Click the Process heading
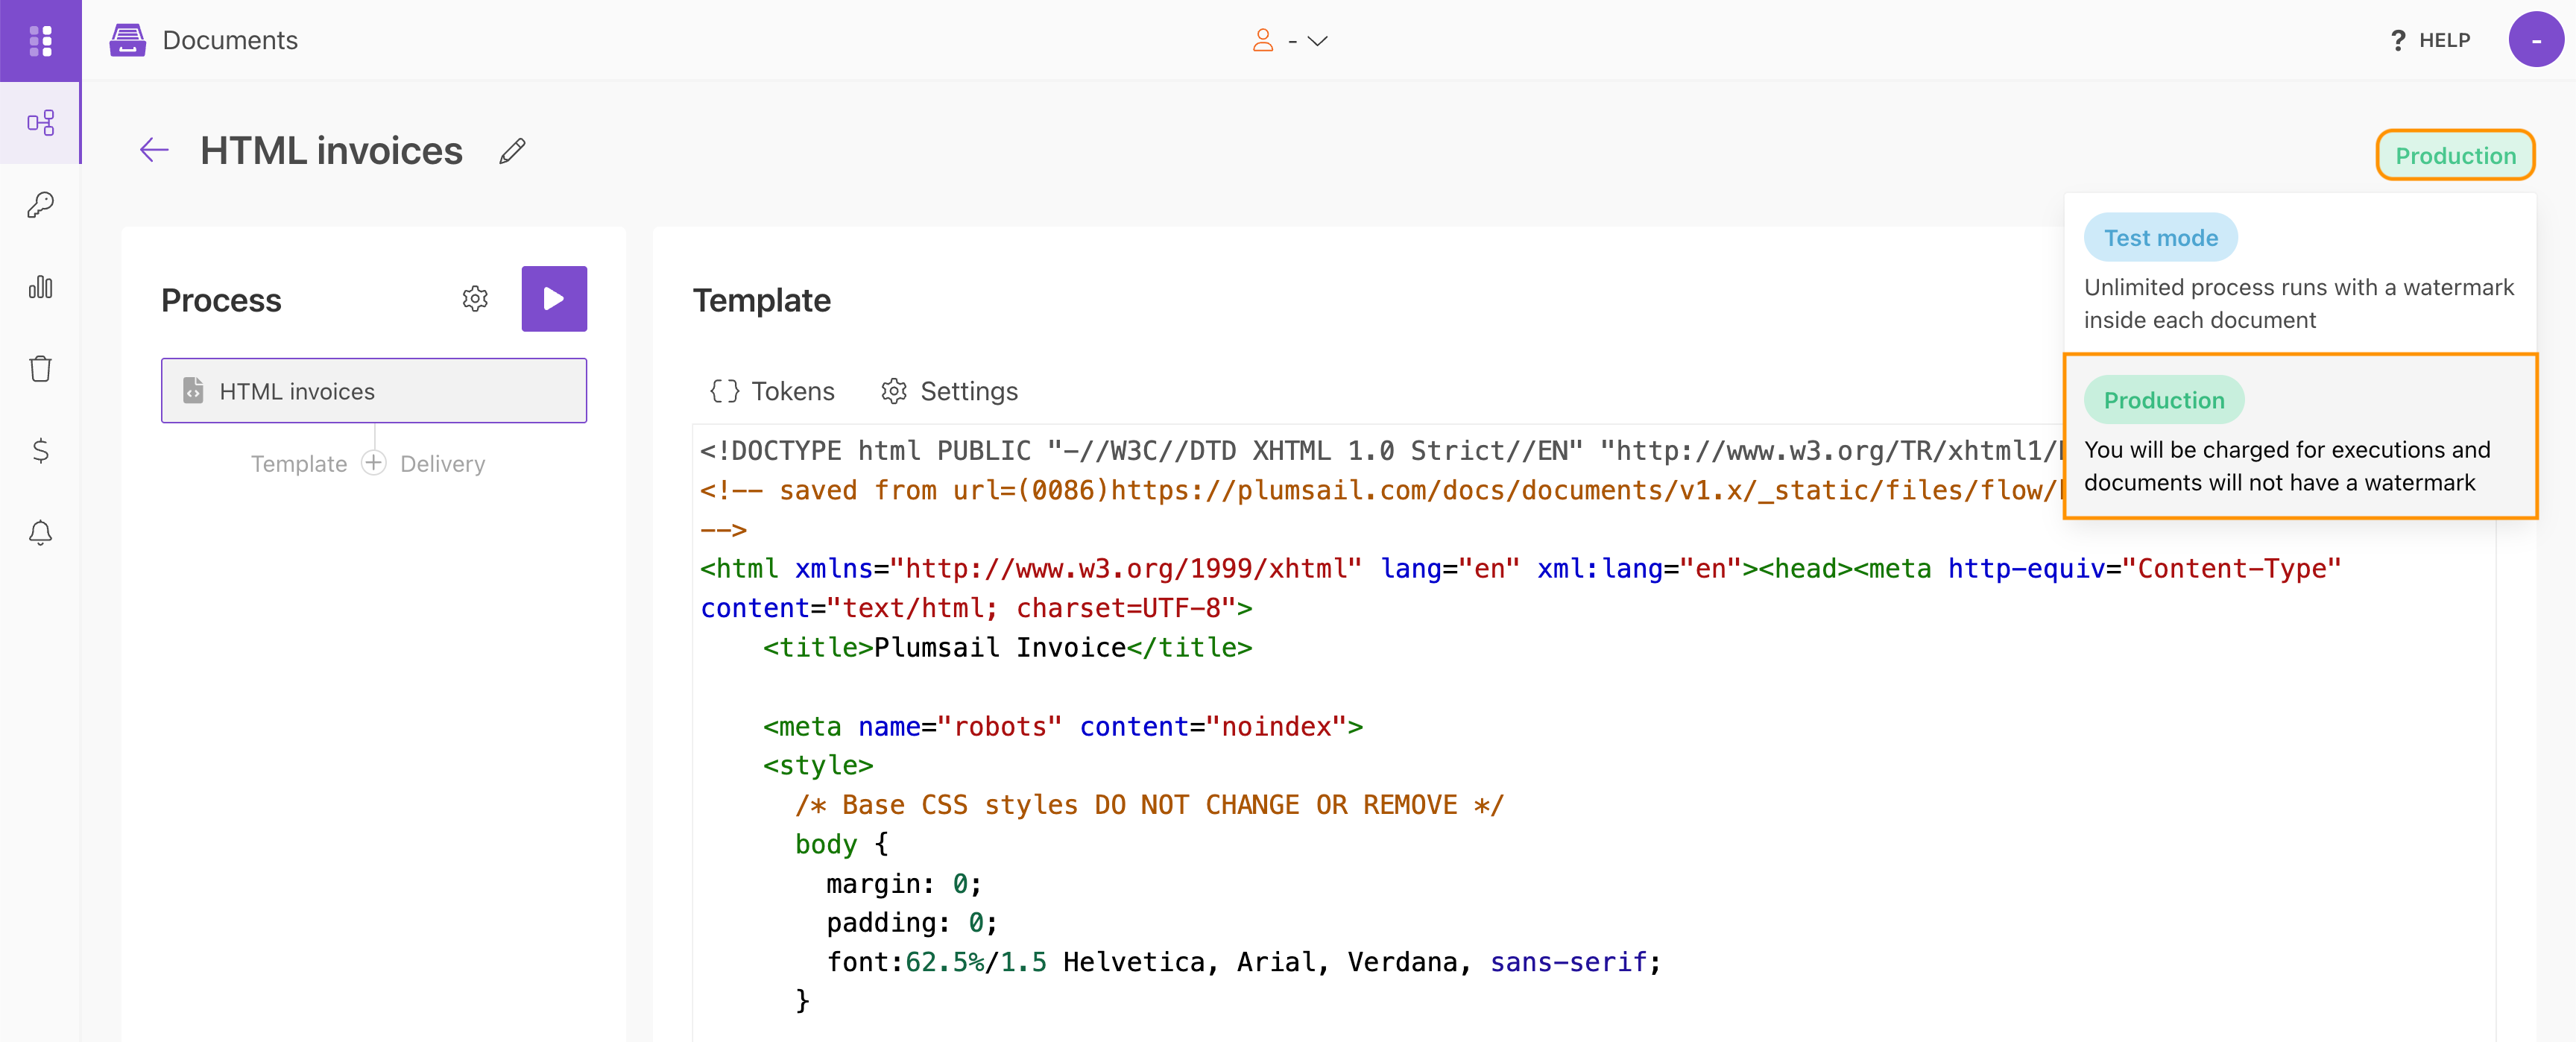This screenshot has height=1042, width=2576. click(x=221, y=300)
